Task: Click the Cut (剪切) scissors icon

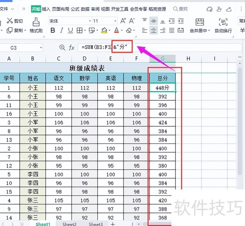Action: [10, 21]
